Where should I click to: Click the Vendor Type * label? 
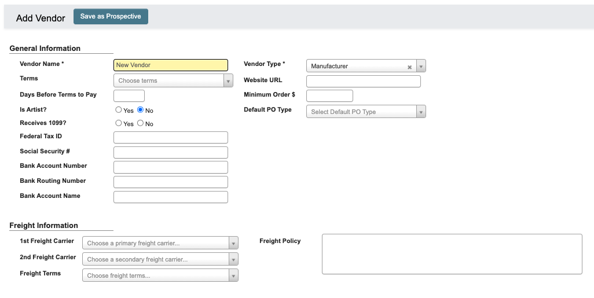[x=265, y=64]
